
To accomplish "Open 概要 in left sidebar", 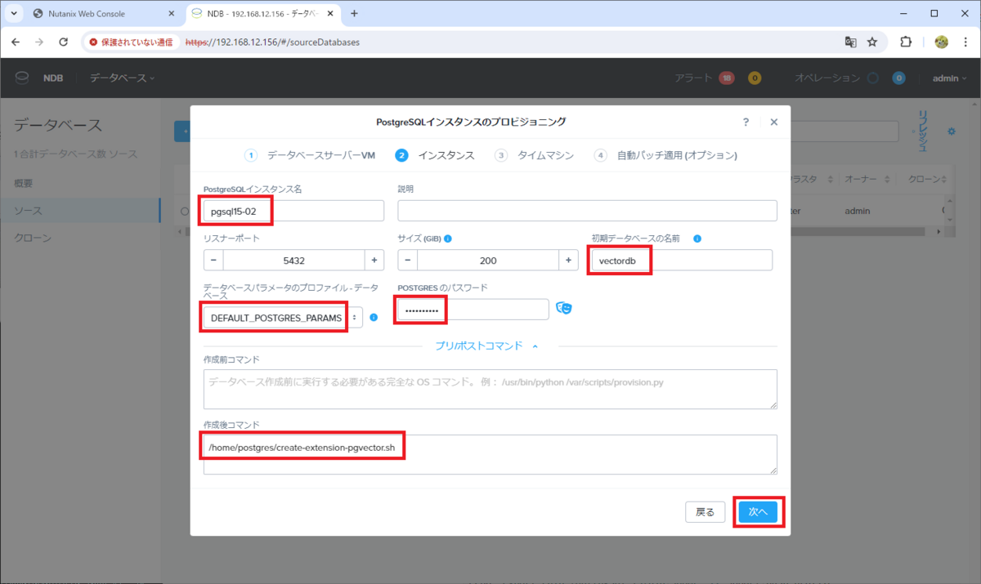I will [24, 183].
